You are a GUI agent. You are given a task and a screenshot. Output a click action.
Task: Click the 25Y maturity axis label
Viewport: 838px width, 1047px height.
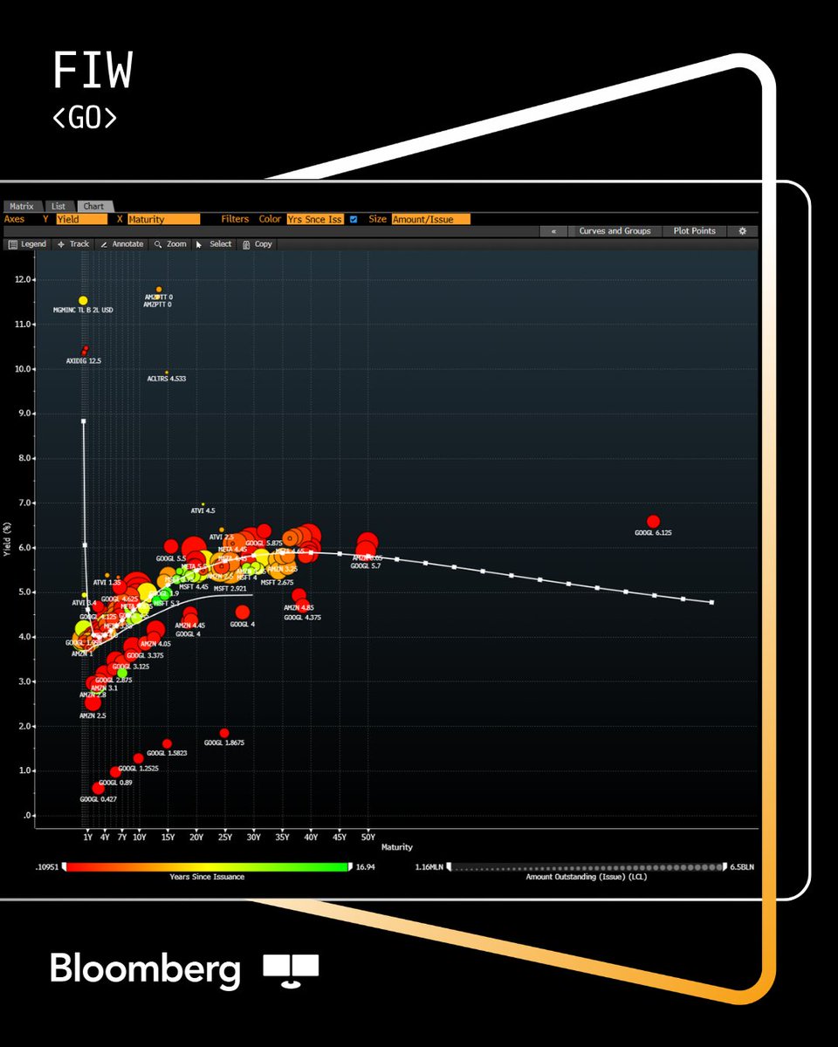point(224,836)
